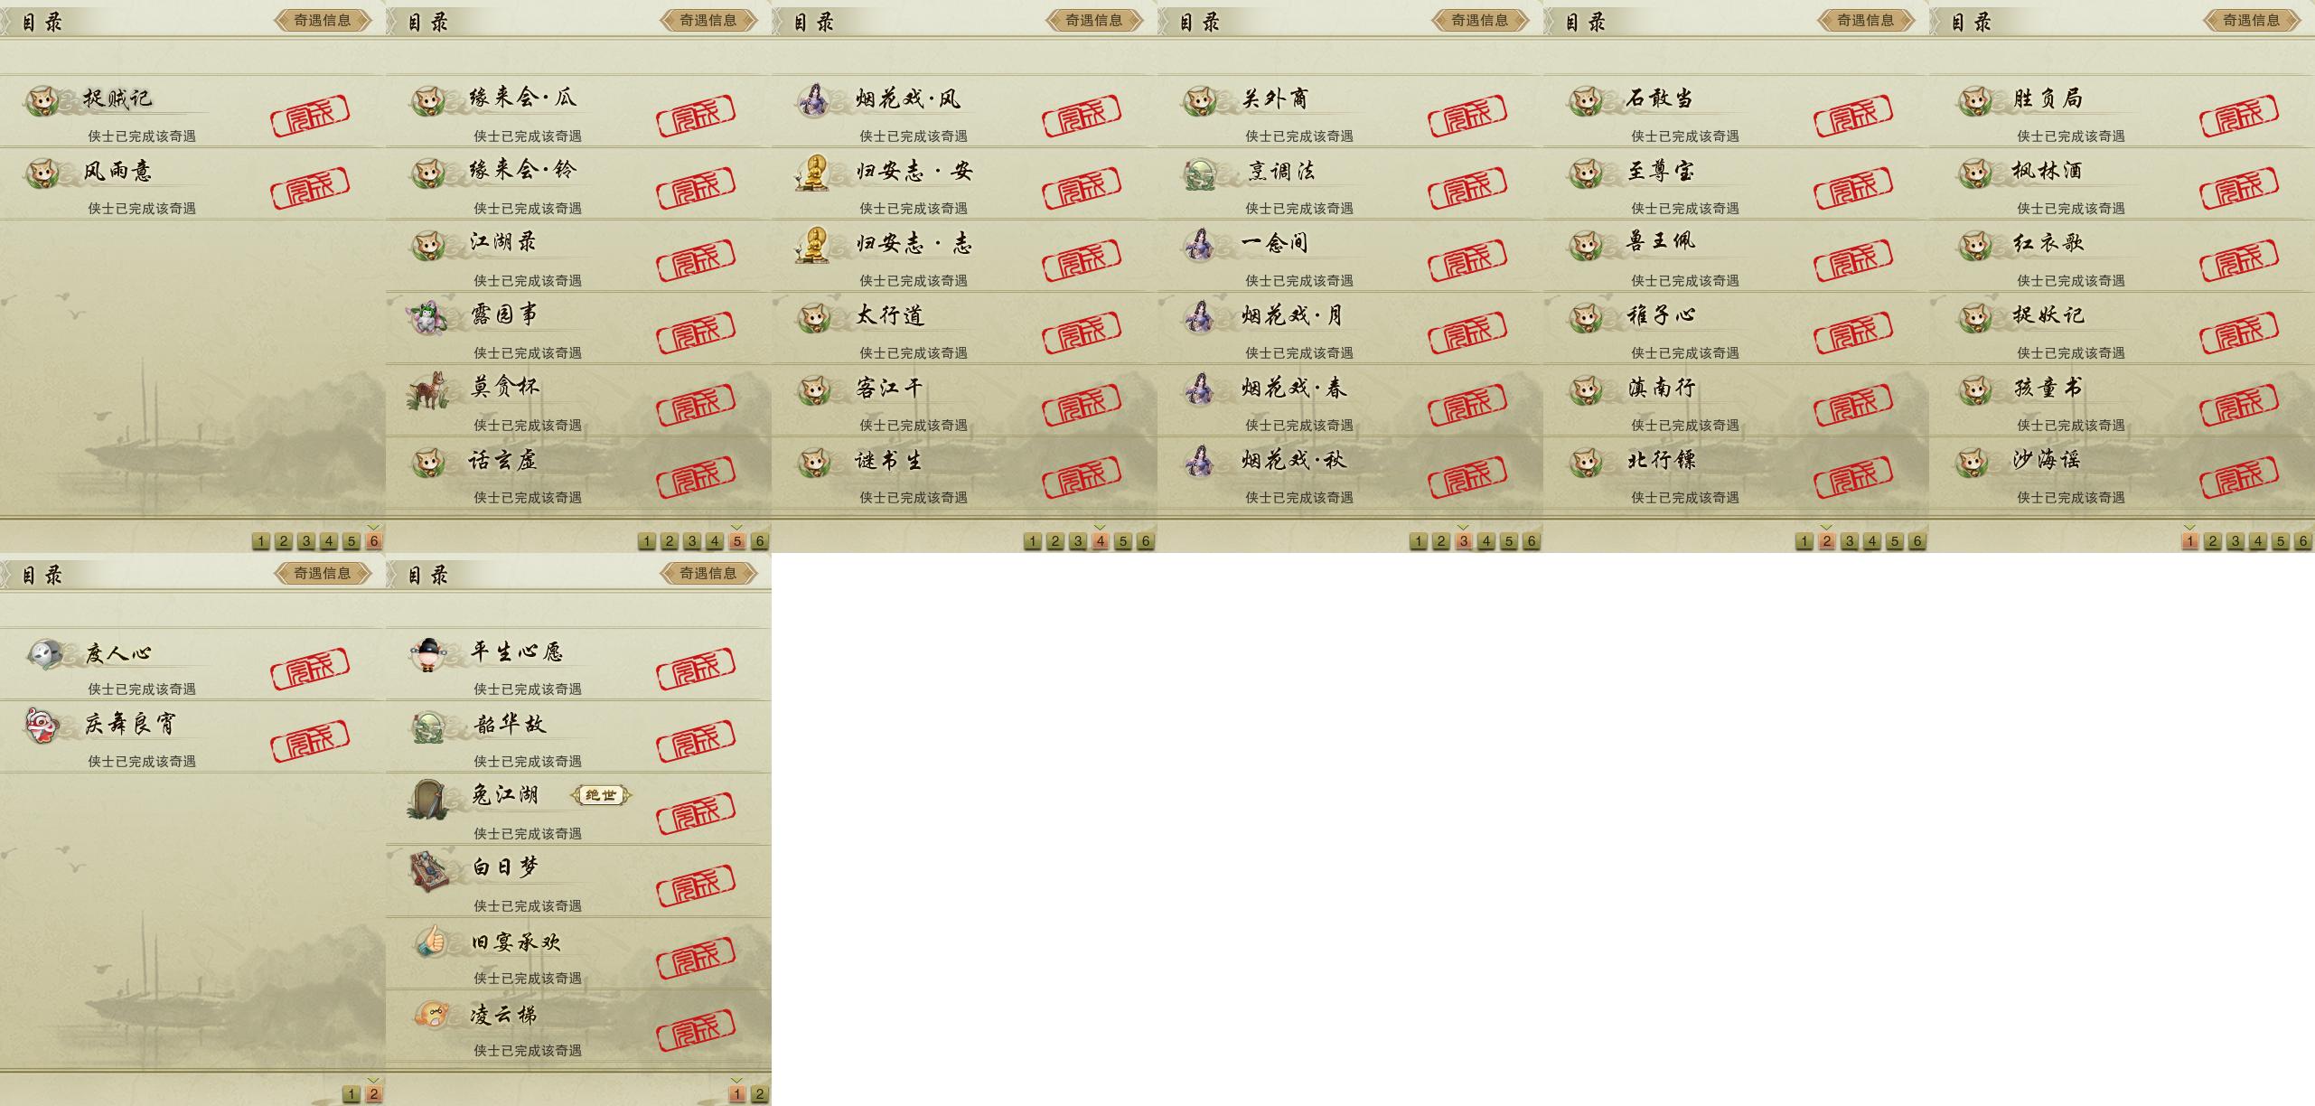
Task: Select the 沙海谣 adventure entry
Action: tap(2122, 473)
